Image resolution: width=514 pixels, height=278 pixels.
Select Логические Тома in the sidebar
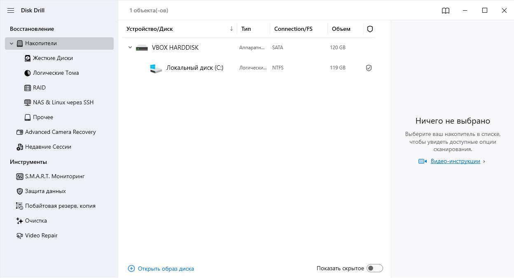(56, 73)
